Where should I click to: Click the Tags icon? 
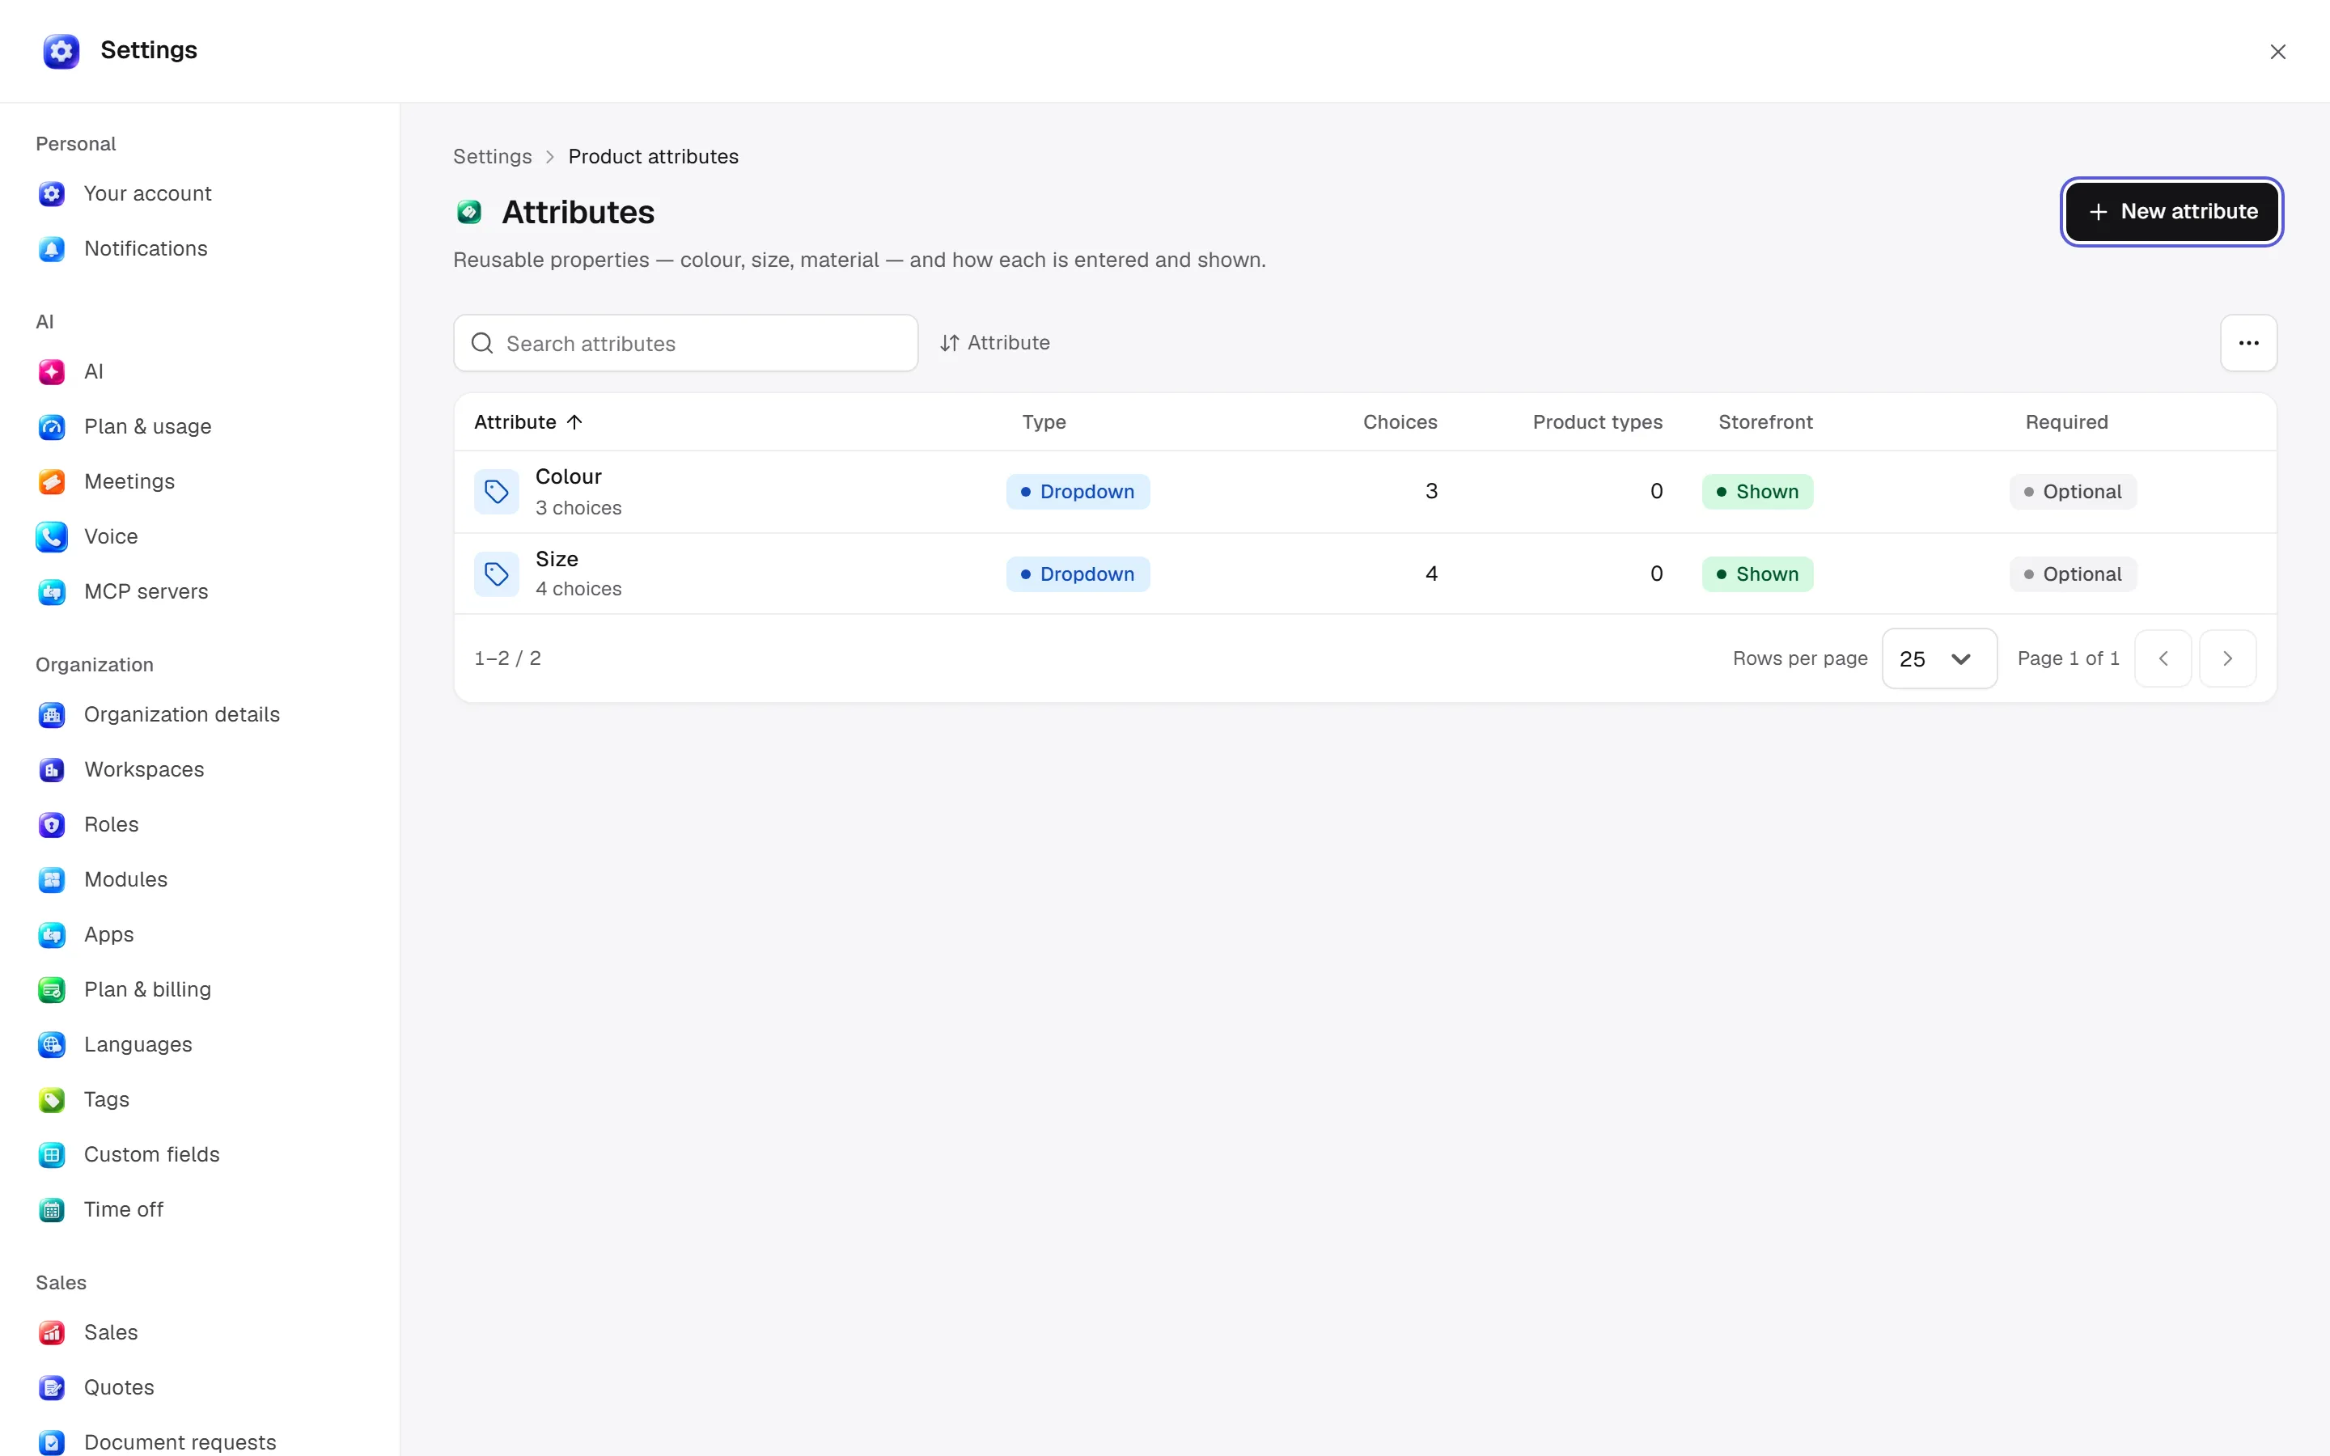point(52,1098)
